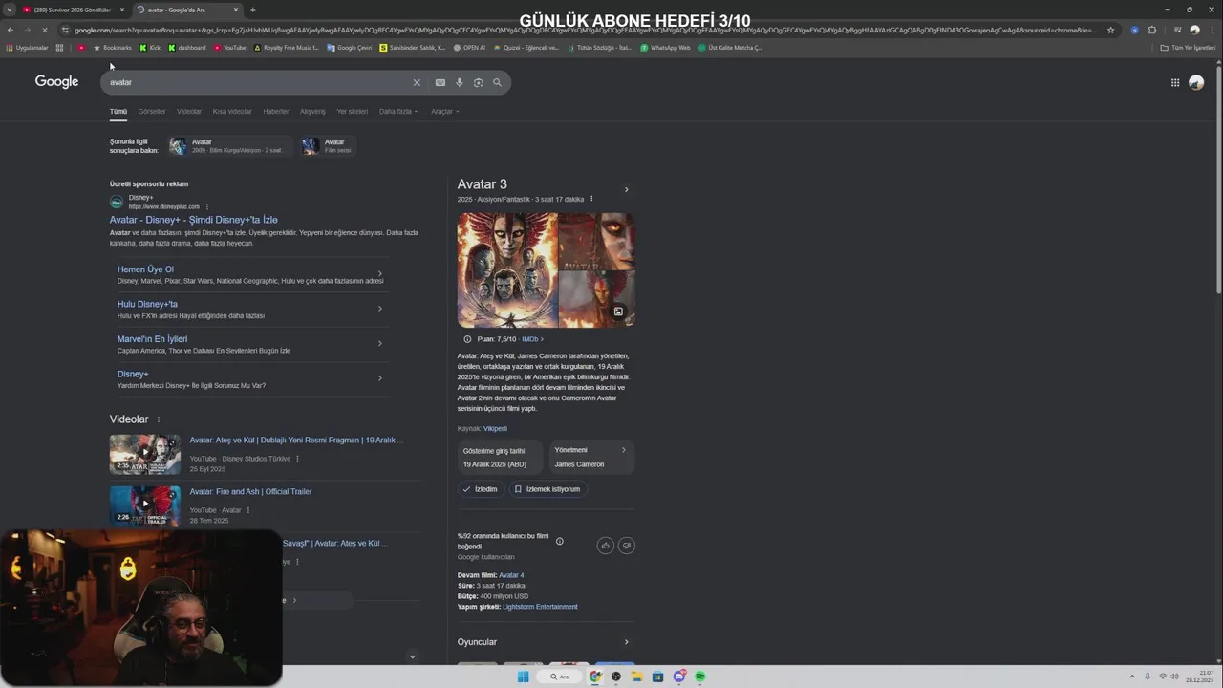
Task: Open Avatar 4 sequel link
Action: click(511, 575)
